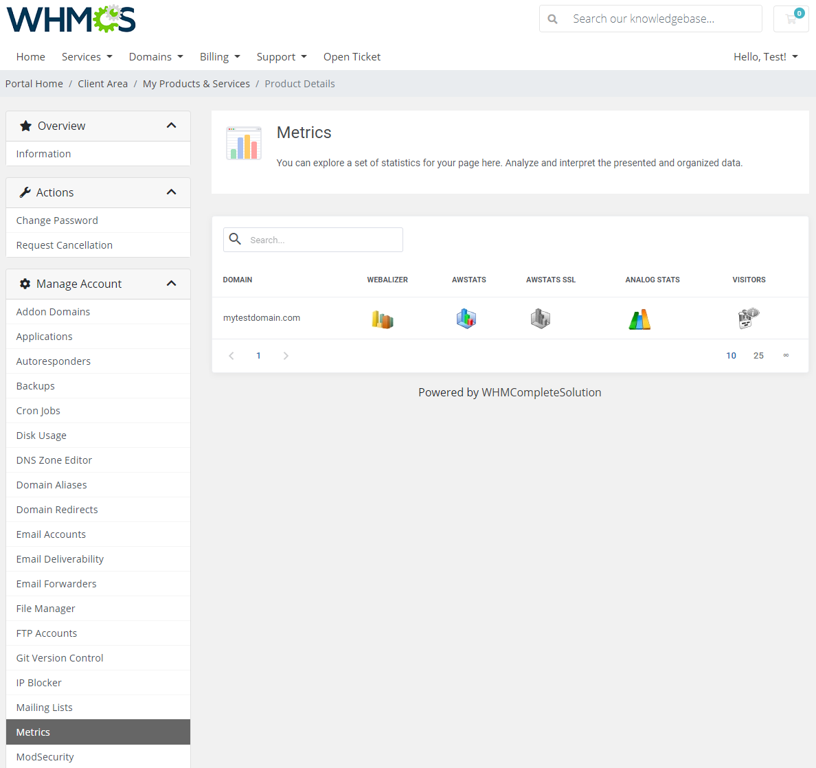The height and width of the screenshot is (768, 816).
Task: Open Analog Stats for the domain
Action: coord(639,318)
